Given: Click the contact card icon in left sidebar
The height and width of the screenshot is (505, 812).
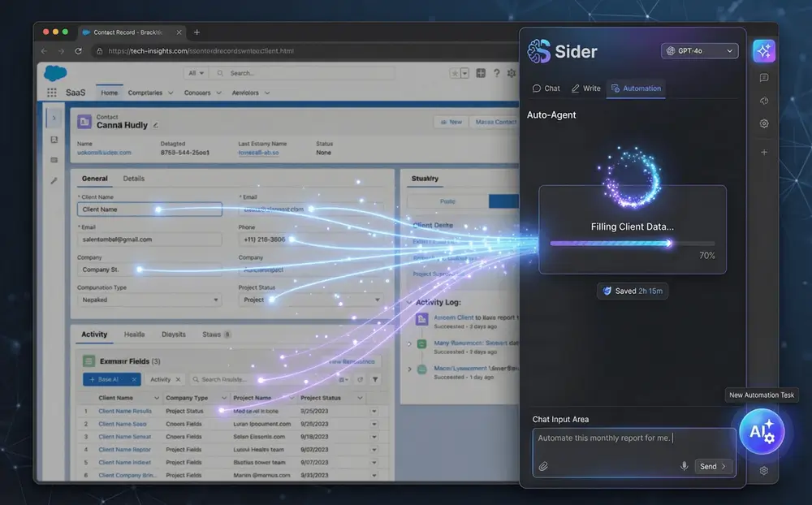Looking at the screenshot, I should (x=54, y=140).
